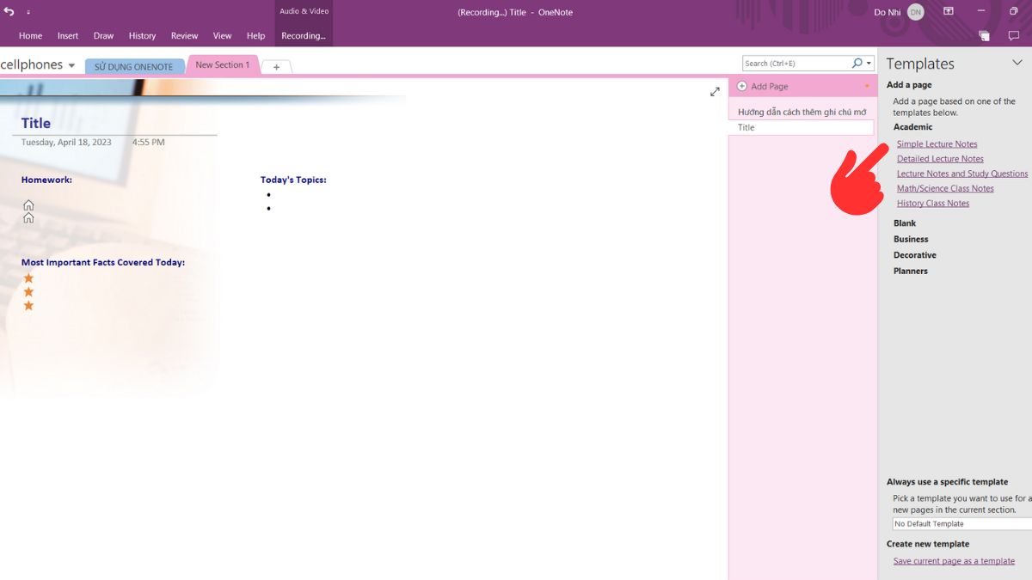Switch to SỬ DỤNG ONENOTE section tab
Image resolution: width=1032 pixels, height=580 pixels.
coord(134,67)
